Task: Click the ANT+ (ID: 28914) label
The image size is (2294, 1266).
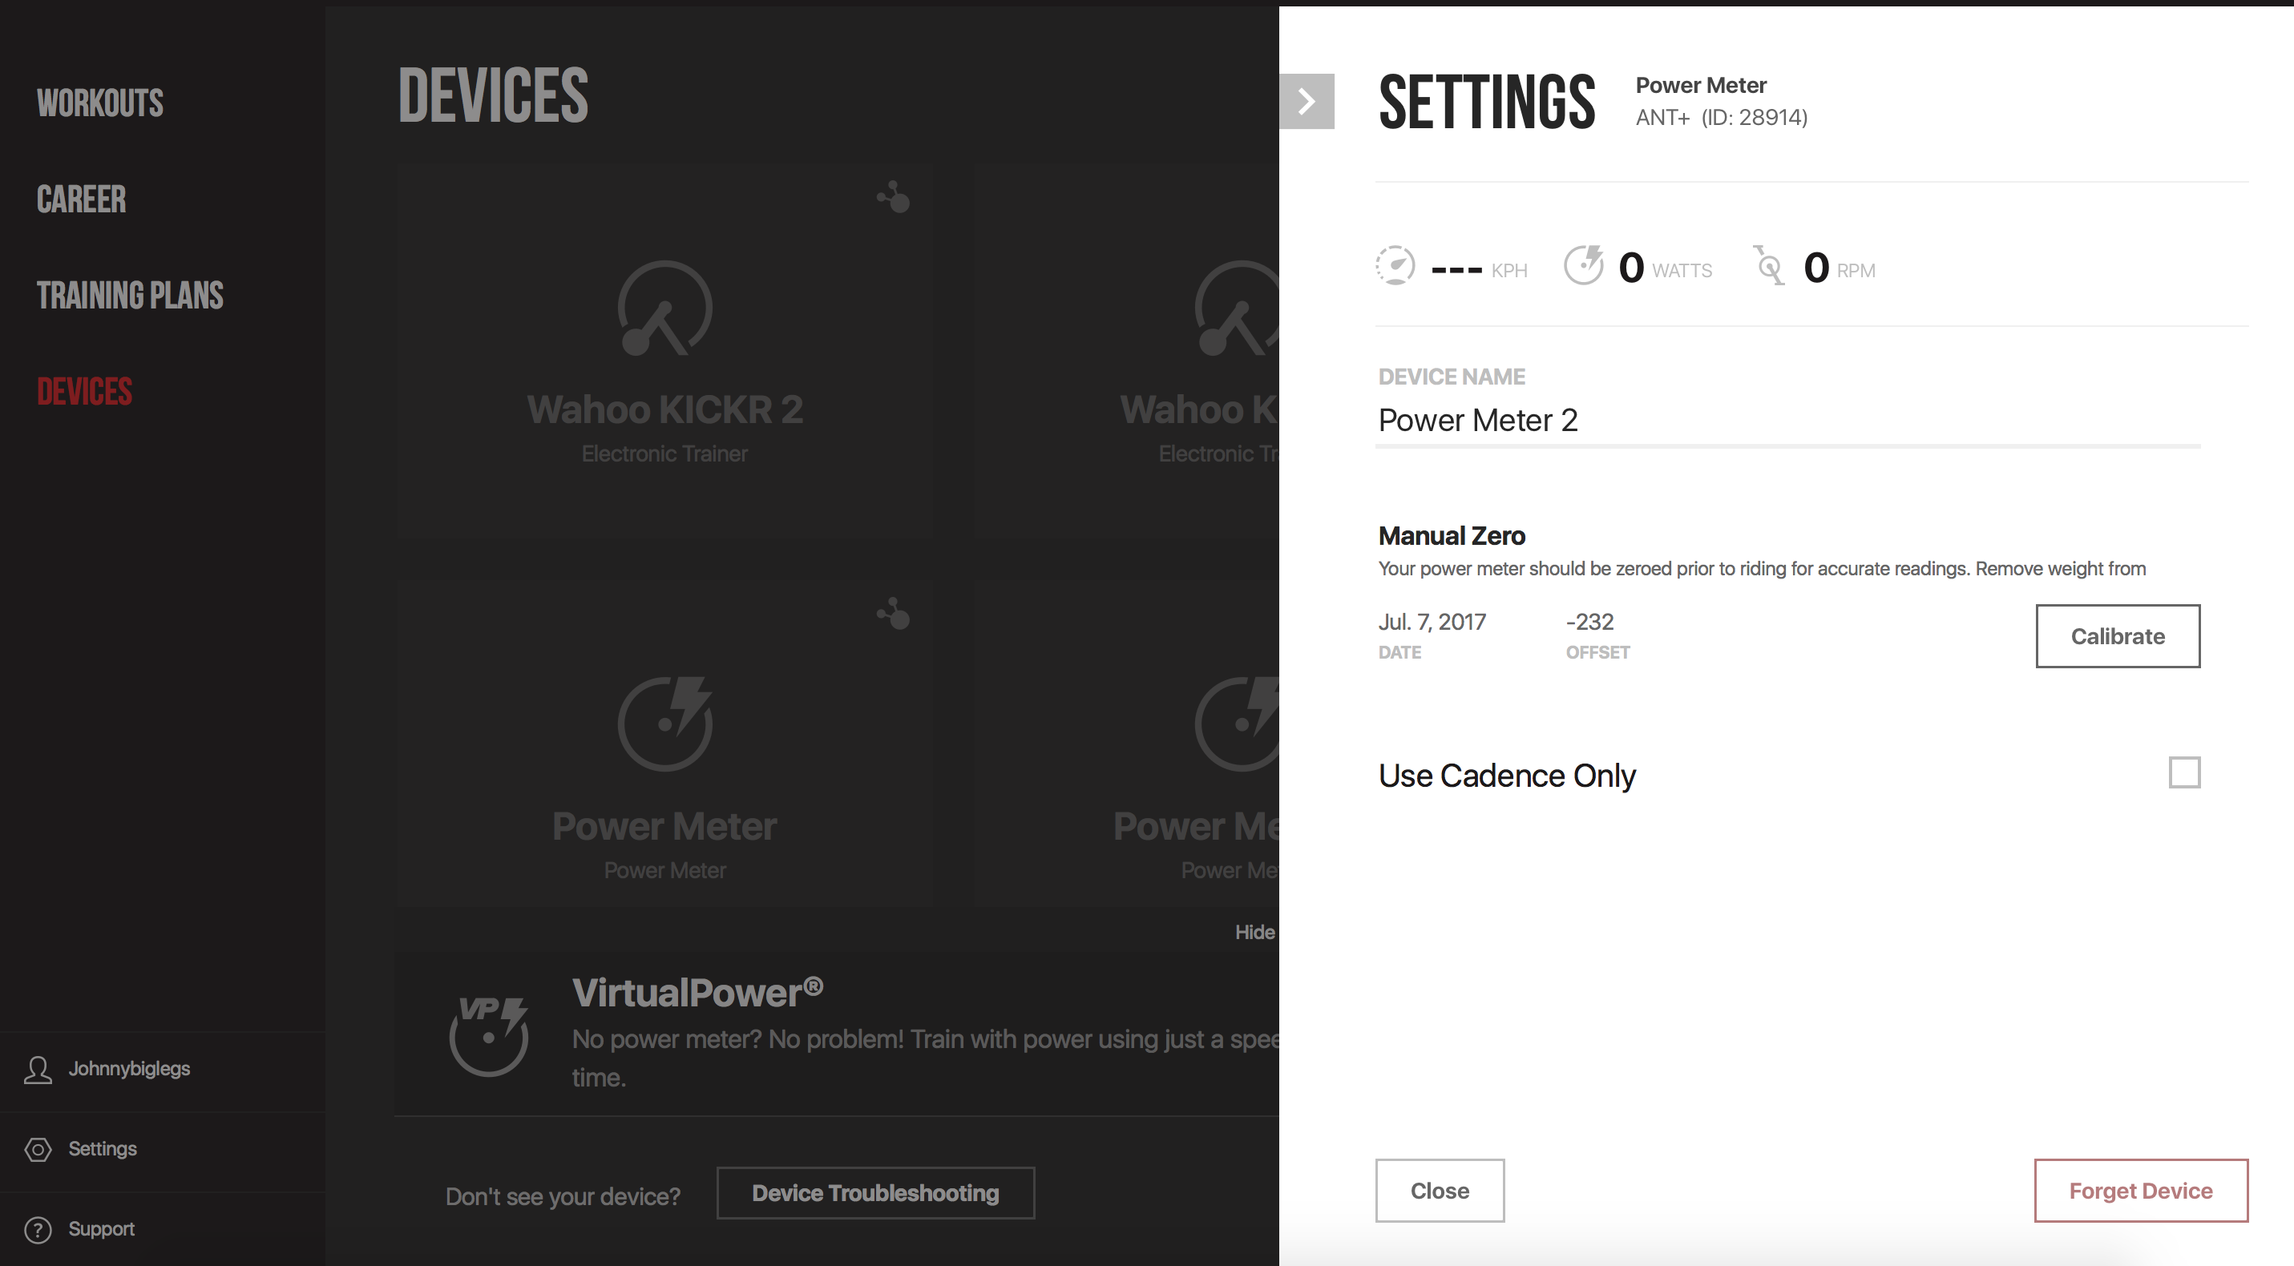Action: (1722, 117)
